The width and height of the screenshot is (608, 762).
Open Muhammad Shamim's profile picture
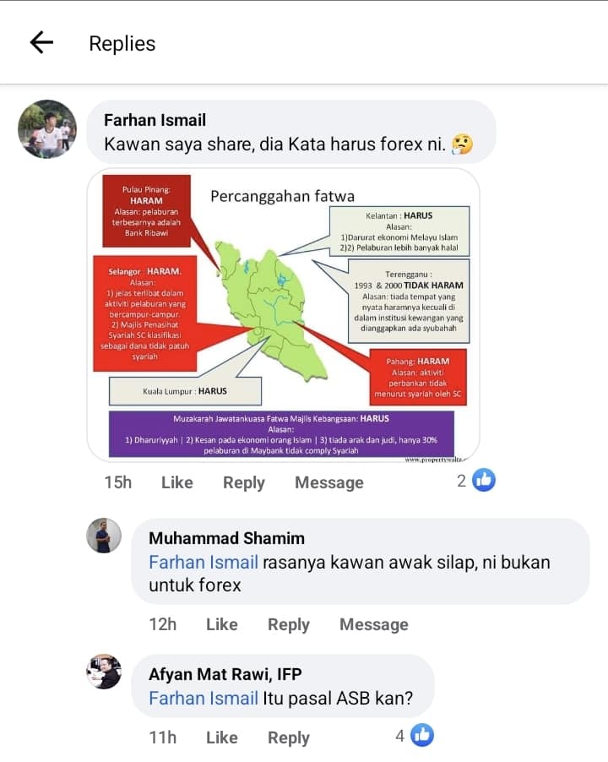[104, 536]
